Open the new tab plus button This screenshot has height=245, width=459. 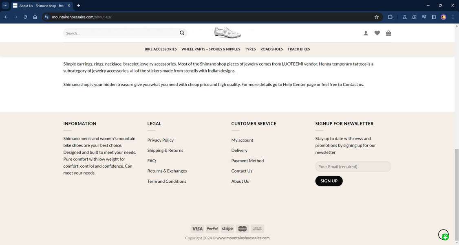[x=78, y=5]
